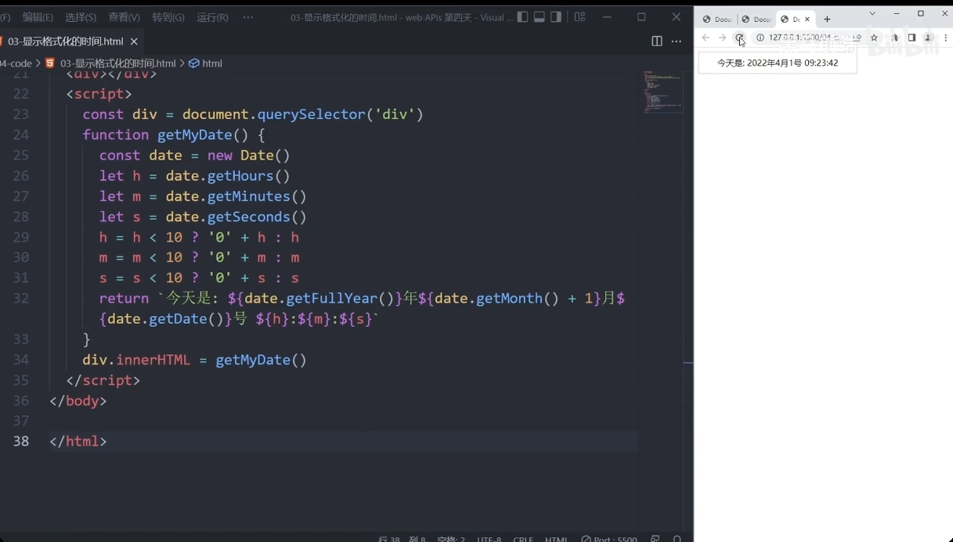Click the cursor position 行 38 status entry
Screen dimensions: 953x542
point(402,539)
